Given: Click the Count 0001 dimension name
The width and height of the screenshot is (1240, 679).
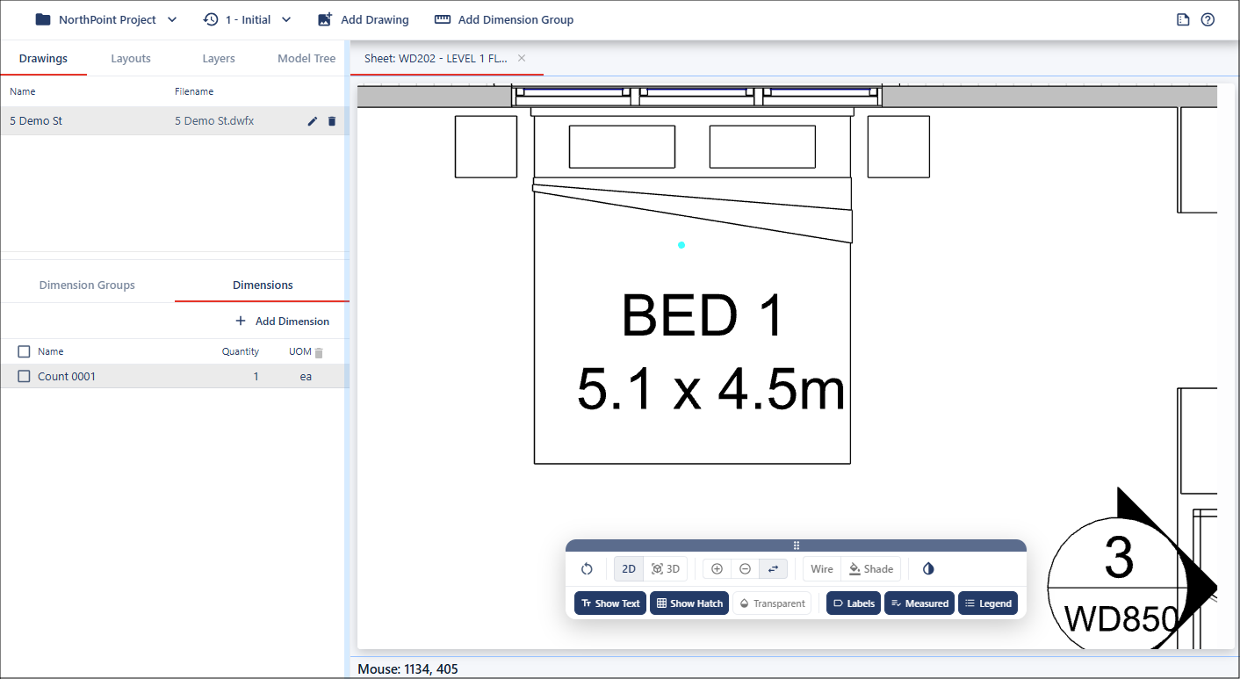Looking at the screenshot, I should tap(67, 377).
